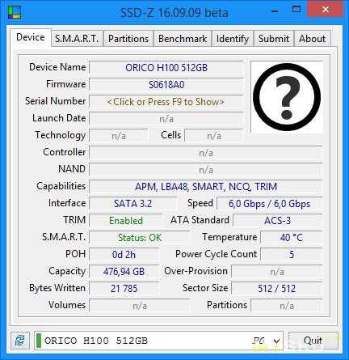This screenshot has width=349, height=360.
Task: Open the Benchmark tab
Action: (183, 39)
